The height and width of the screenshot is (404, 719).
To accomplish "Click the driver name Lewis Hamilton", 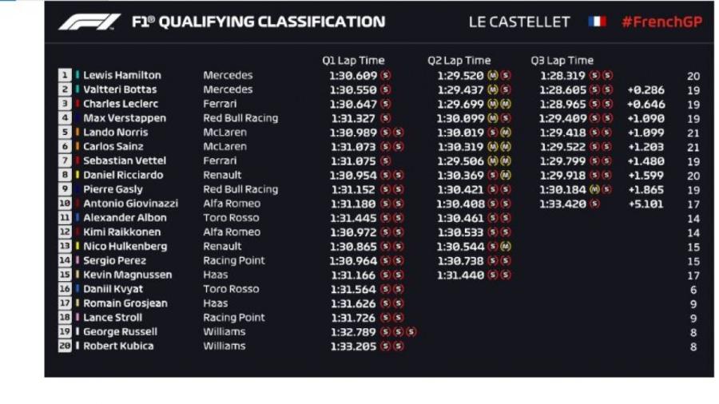I will tap(121, 75).
